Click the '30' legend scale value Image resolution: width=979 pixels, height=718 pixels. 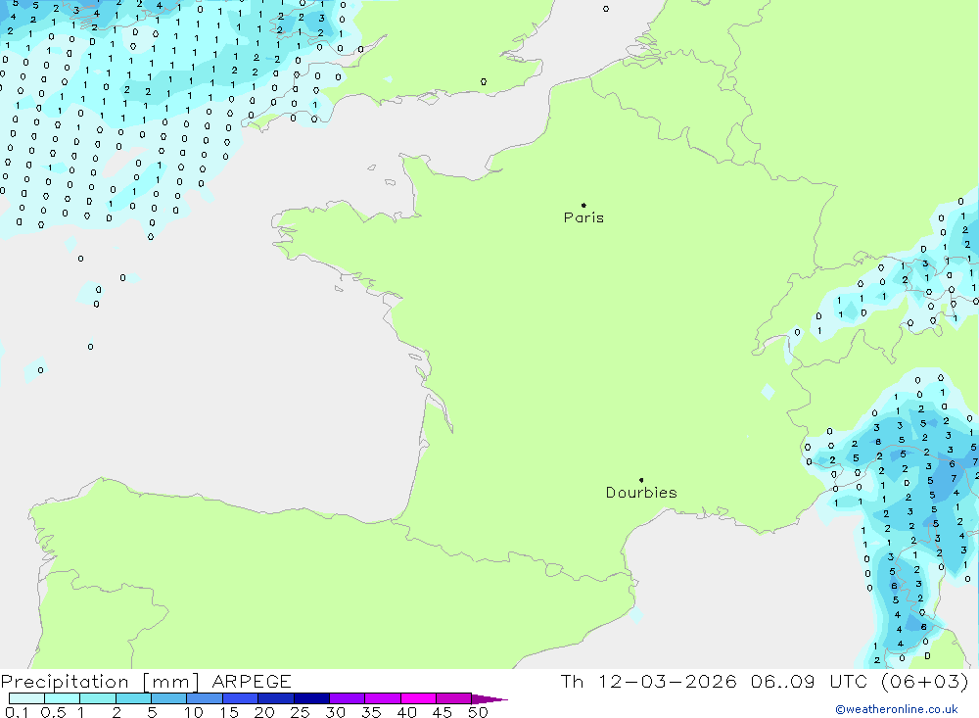(x=335, y=712)
